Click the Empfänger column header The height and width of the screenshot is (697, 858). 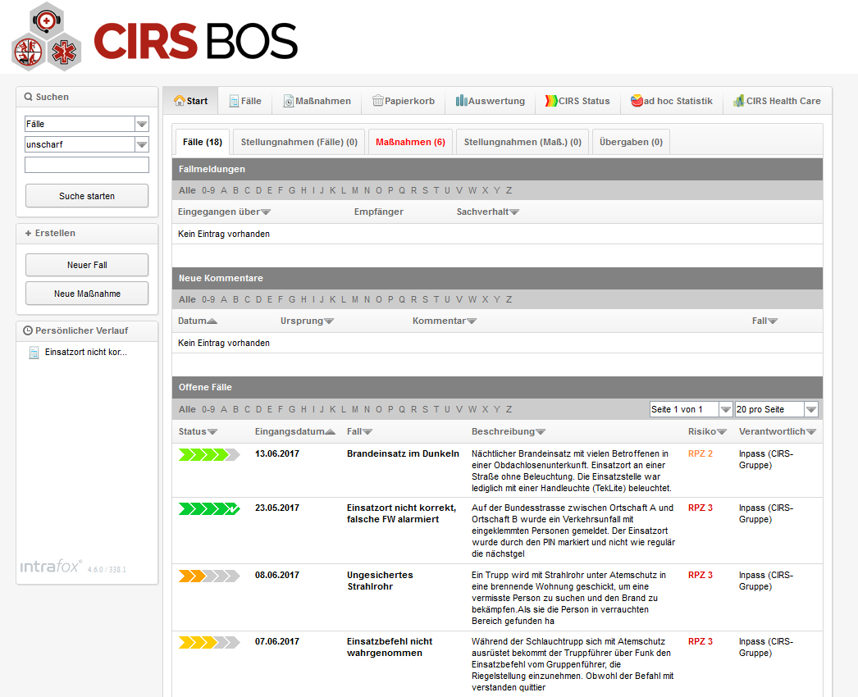(x=379, y=212)
